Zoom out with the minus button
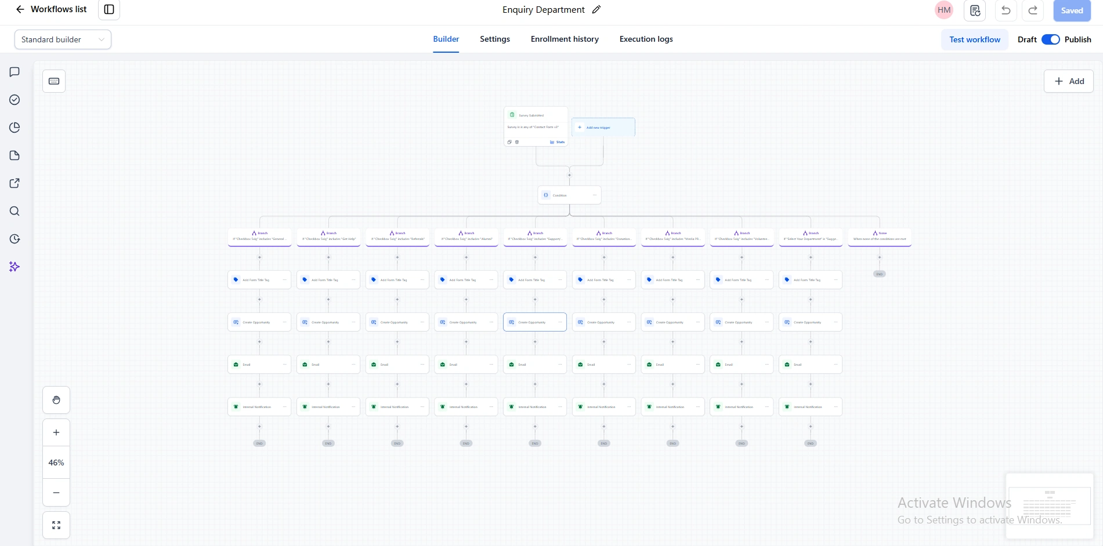Image resolution: width=1103 pixels, height=546 pixels. click(56, 493)
